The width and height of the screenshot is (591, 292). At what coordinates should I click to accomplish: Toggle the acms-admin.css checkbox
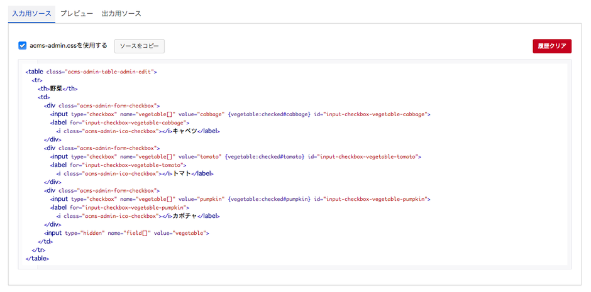point(23,45)
